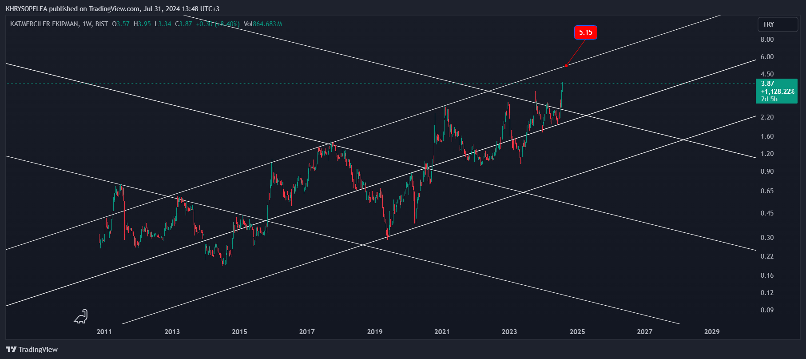806x359 pixels.
Task: Click the 3.87 current price label
Action: tap(768, 84)
